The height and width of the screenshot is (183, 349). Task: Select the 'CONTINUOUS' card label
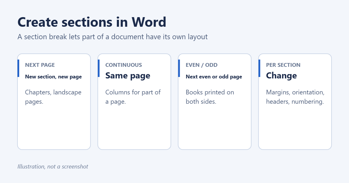coord(124,65)
